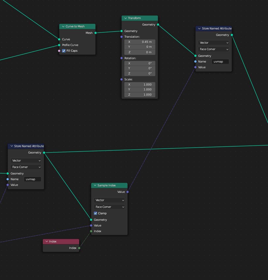Select the Sample Index node by its title

107,185
